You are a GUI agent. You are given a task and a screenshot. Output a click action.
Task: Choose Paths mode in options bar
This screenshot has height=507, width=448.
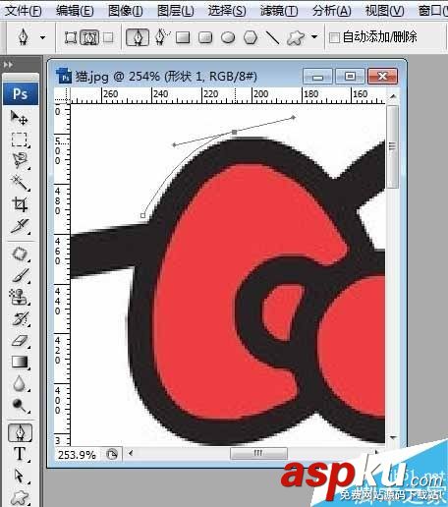89,37
